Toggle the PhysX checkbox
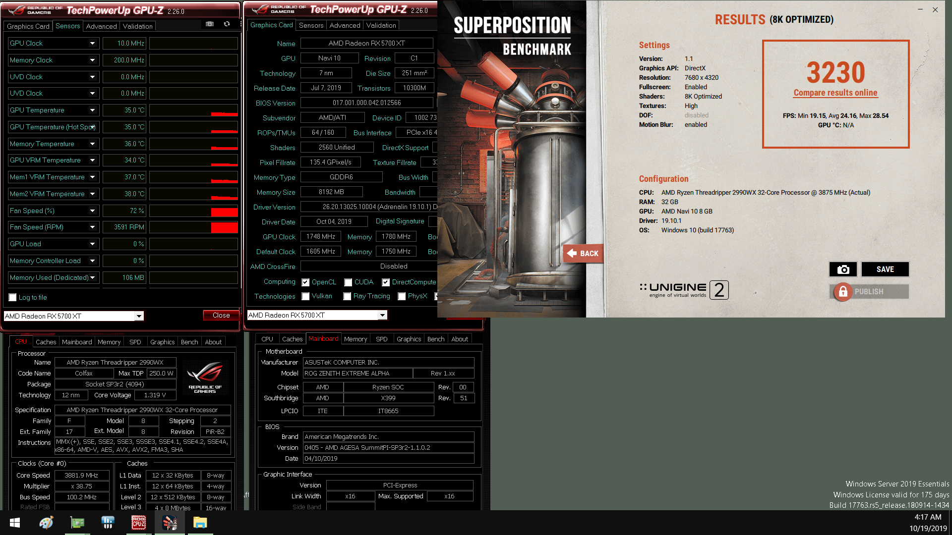Image resolution: width=952 pixels, height=535 pixels. tap(402, 296)
